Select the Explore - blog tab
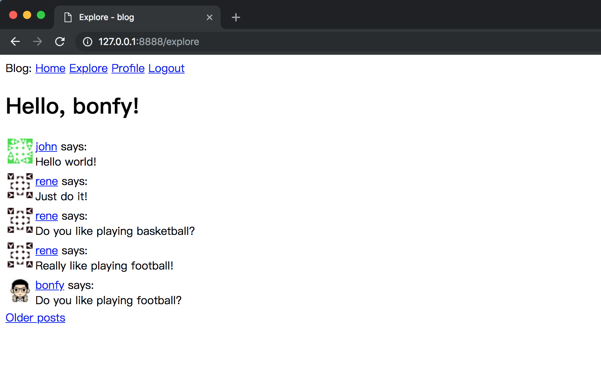601x370 pixels. pyautogui.click(x=132, y=17)
